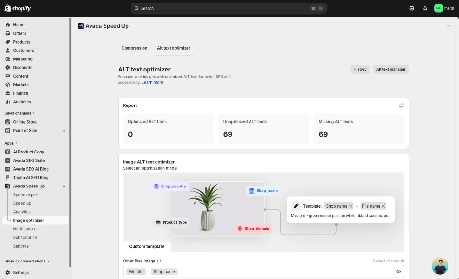Click the Product_type variable chip

171,222
